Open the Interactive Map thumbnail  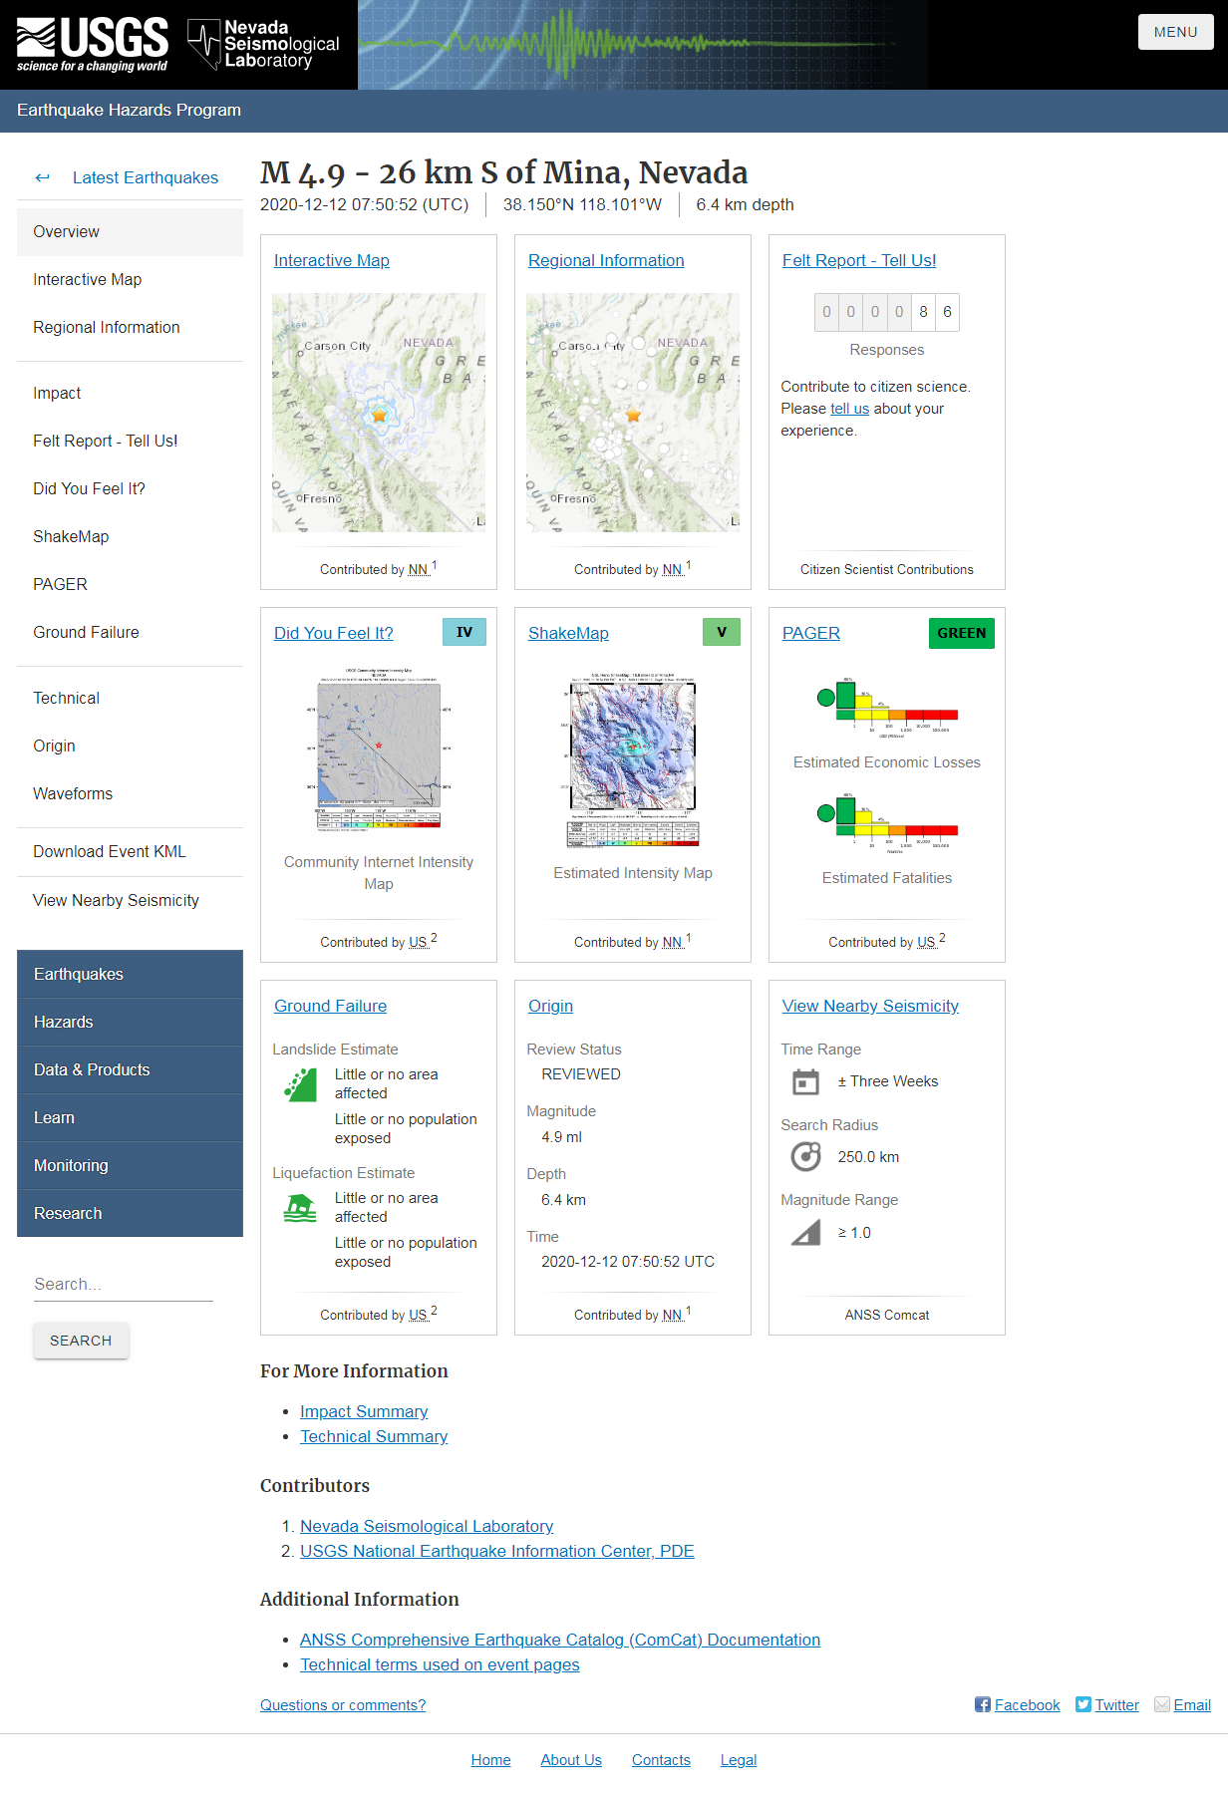pos(379,413)
